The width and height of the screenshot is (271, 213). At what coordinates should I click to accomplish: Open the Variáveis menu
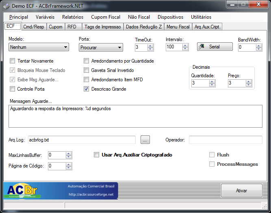click(x=45, y=17)
